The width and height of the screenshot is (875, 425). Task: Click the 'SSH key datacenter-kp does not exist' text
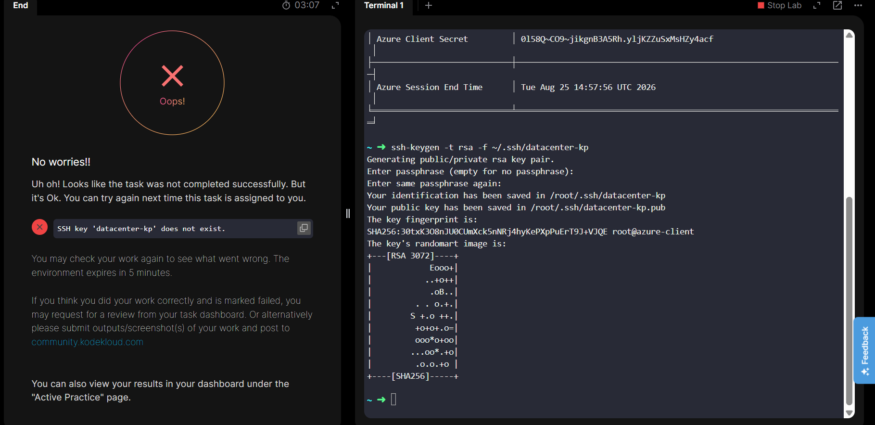pyautogui.click(x=141, y=229)
